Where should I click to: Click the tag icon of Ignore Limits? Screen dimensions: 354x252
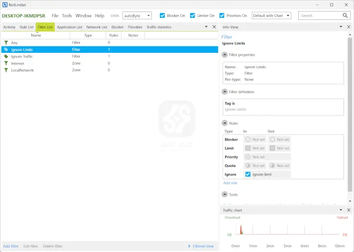coord(6,49)
